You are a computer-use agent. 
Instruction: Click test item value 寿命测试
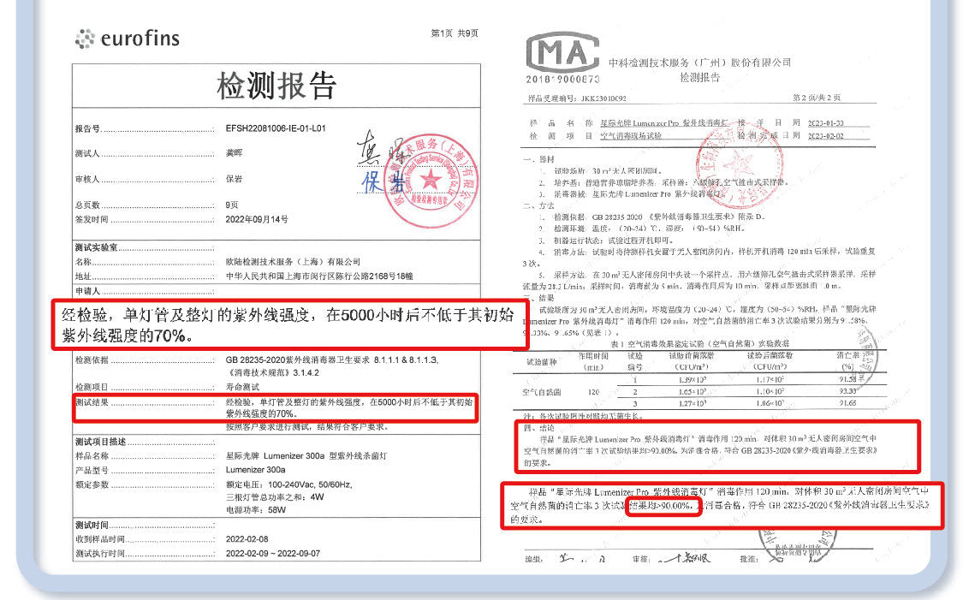(242, 387)
